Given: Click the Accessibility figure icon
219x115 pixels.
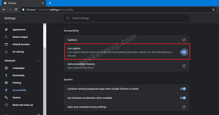Looking at the screenshot, I should pos(6,90).
